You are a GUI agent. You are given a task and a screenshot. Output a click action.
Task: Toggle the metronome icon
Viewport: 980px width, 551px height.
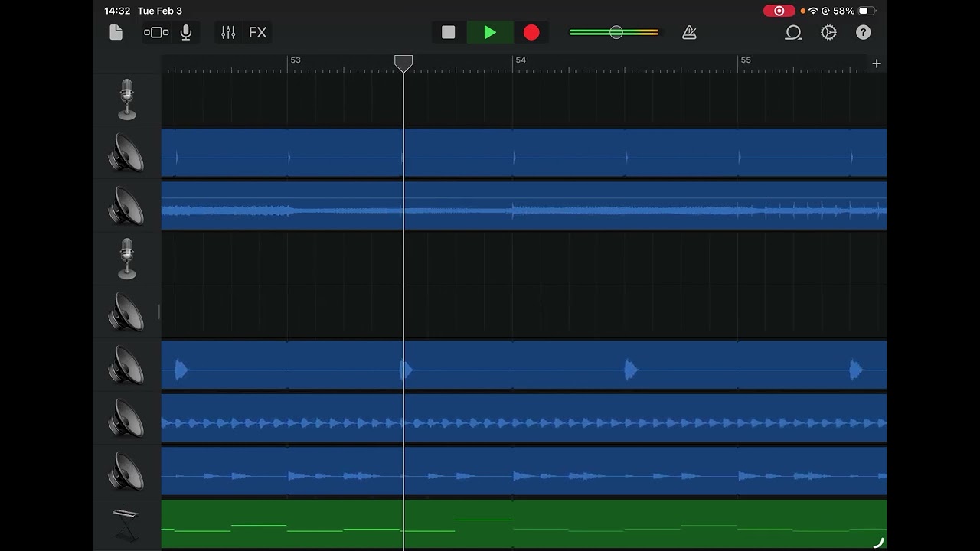pos(689,32)
